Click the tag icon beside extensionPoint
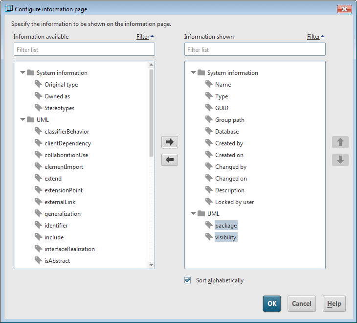Screen dimensions: 357x323 click(39, 190)
